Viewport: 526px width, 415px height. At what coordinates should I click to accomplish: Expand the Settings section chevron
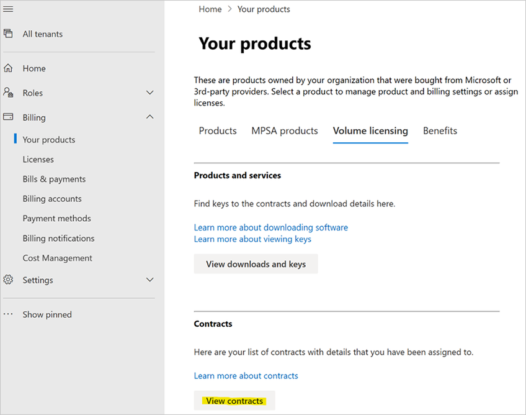149,280
